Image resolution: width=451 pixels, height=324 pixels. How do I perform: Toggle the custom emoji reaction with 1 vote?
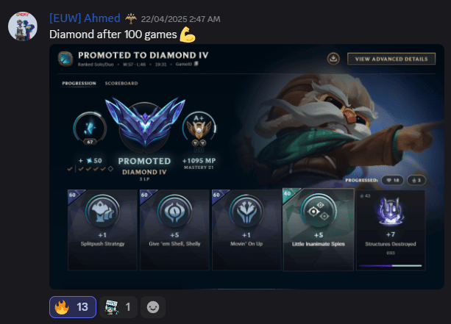118,307
